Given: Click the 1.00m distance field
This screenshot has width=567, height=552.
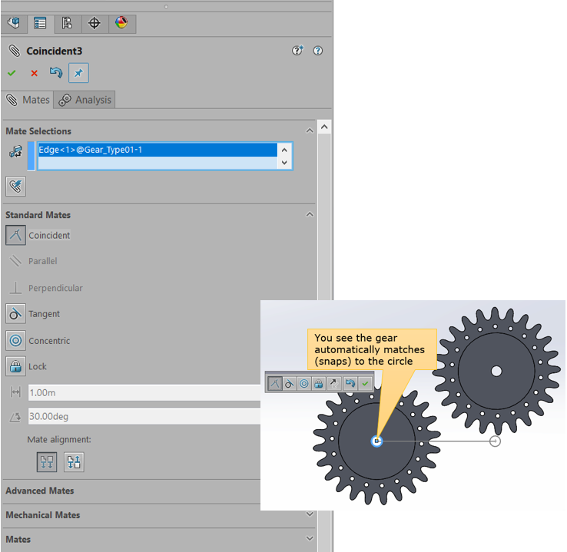Looking at the screenshot, I should click(144, 392).
